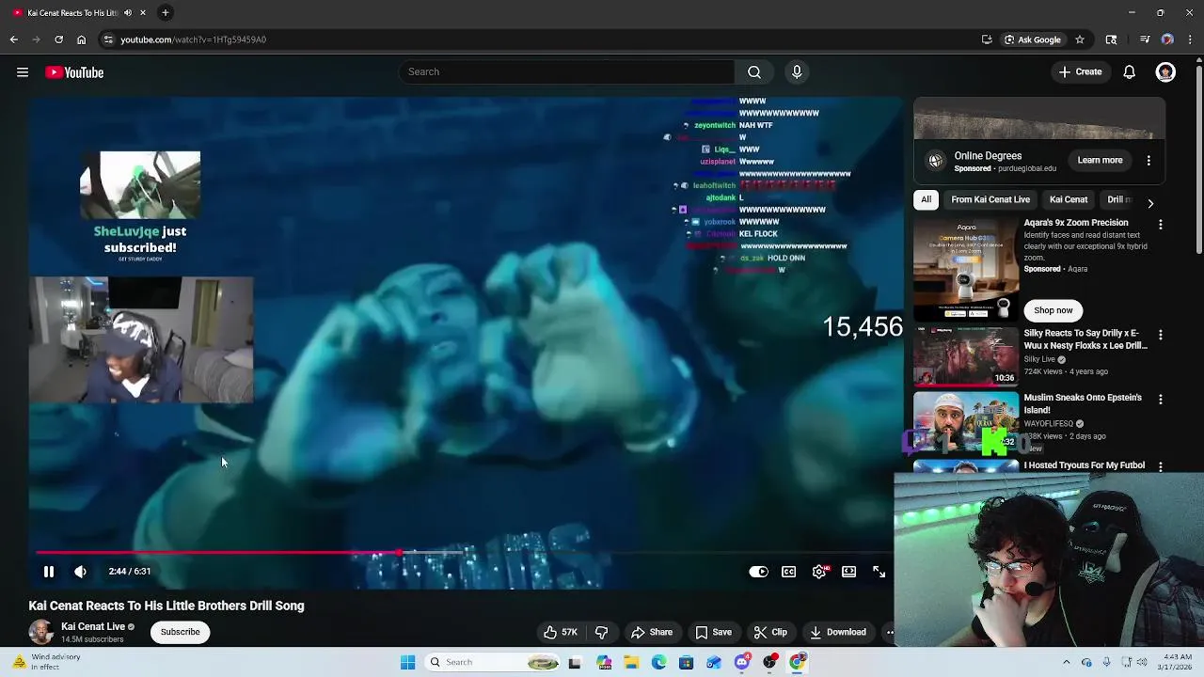Open Aqara camera ad thumbnail
1204x677 pixels.
tap(966, 268)
